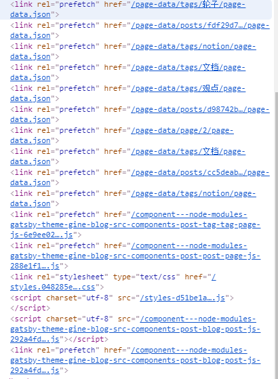Screen dimensions: 278x379
Task: Open the first tags/notion page-data.json link
Action: click(193, 46)
